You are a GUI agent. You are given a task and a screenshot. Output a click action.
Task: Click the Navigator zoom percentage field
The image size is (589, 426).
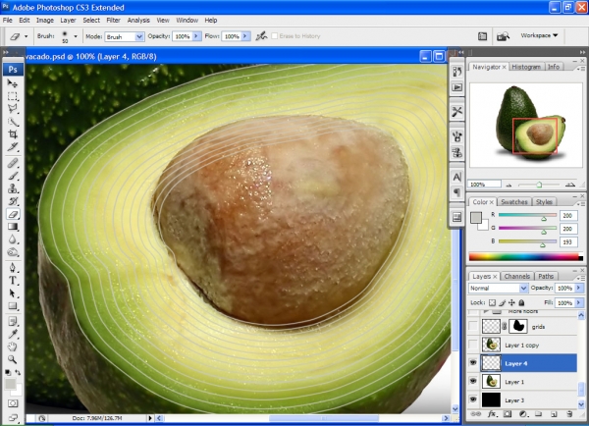click(x=485, y=185)
